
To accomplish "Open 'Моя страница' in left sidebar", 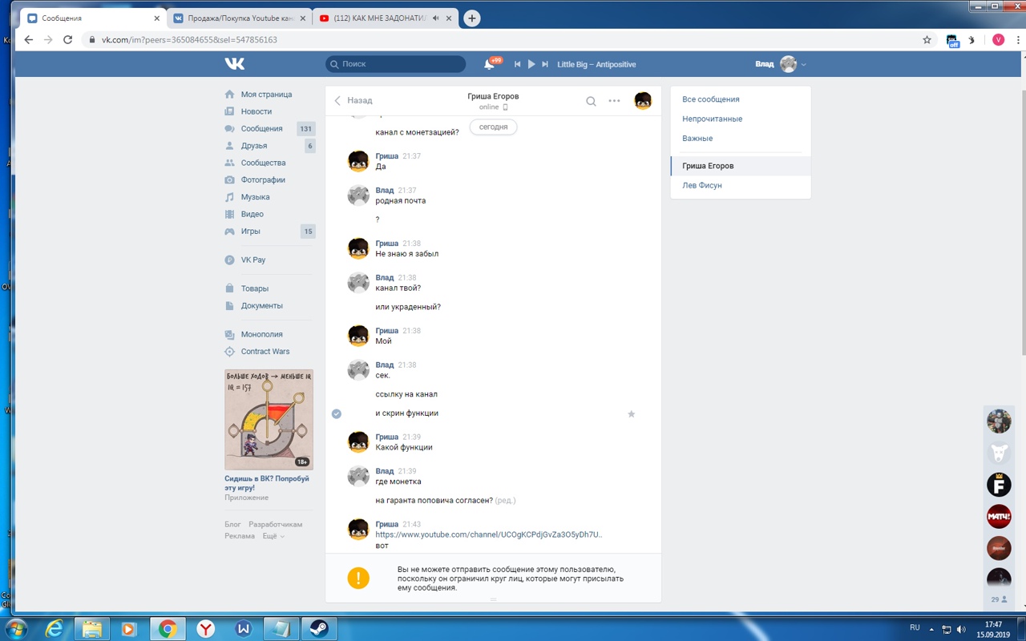I will coord(266,95).
